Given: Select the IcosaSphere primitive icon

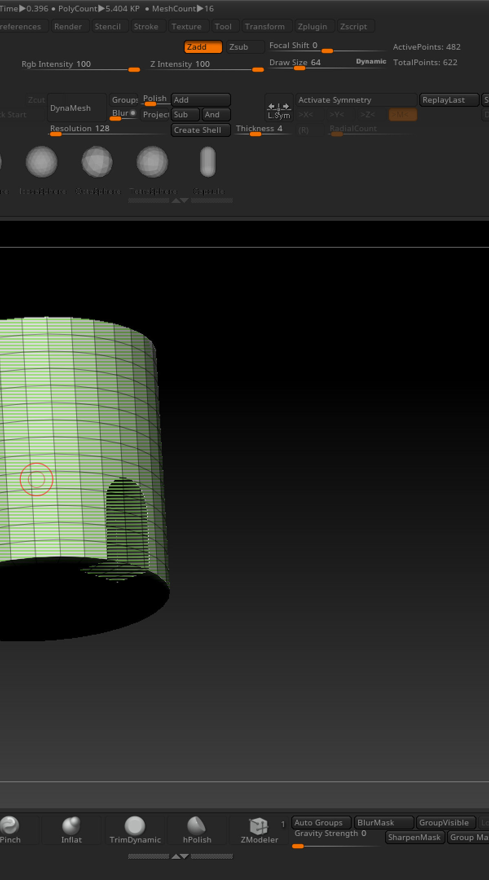Looking at the screenshot, I should [x=42, y=162].
